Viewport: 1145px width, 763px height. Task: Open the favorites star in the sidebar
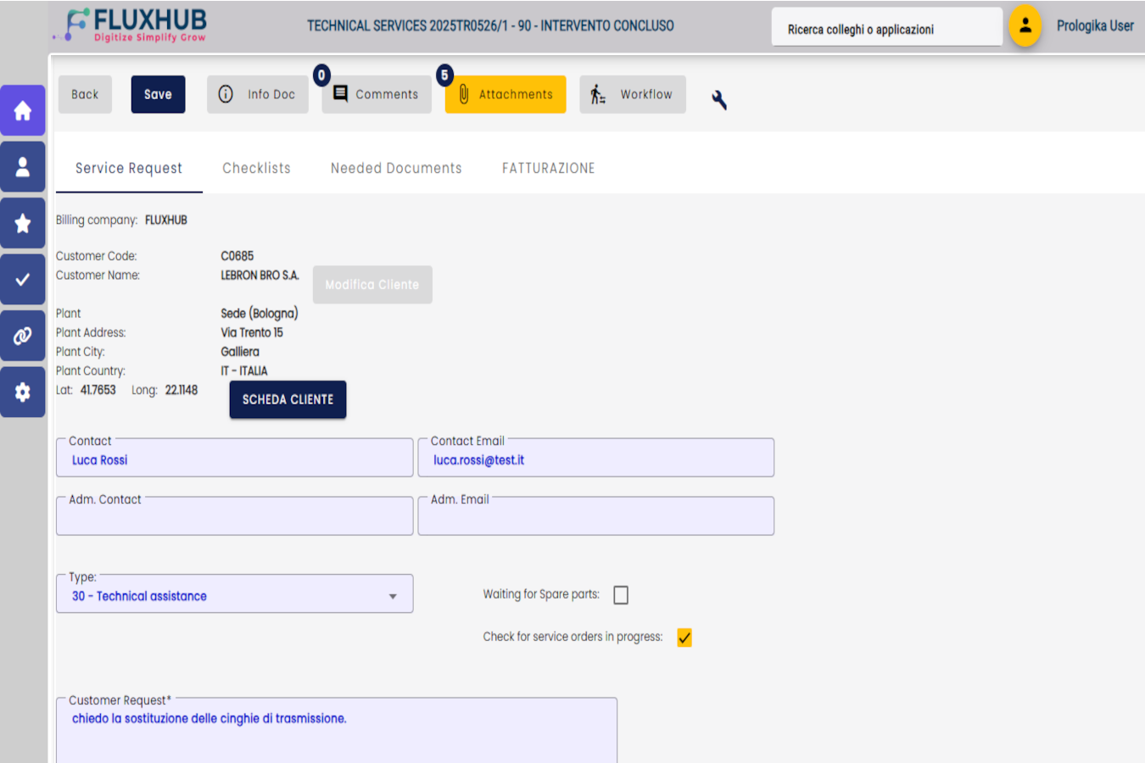(x=22, y=223)
